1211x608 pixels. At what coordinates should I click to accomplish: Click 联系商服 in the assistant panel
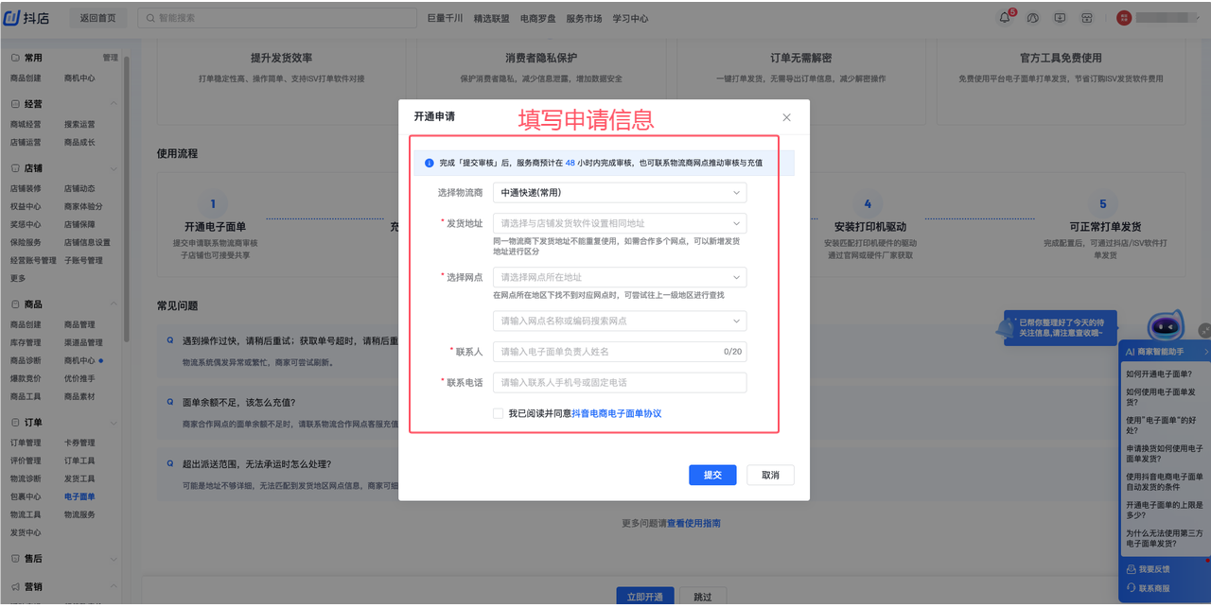[1149, 588]
